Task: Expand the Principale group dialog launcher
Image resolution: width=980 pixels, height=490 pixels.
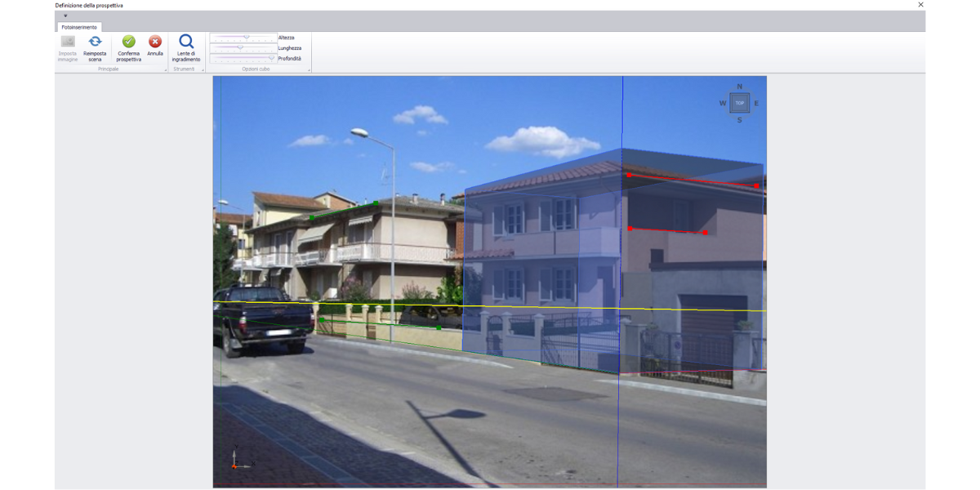Action: (x=165, y=70)
